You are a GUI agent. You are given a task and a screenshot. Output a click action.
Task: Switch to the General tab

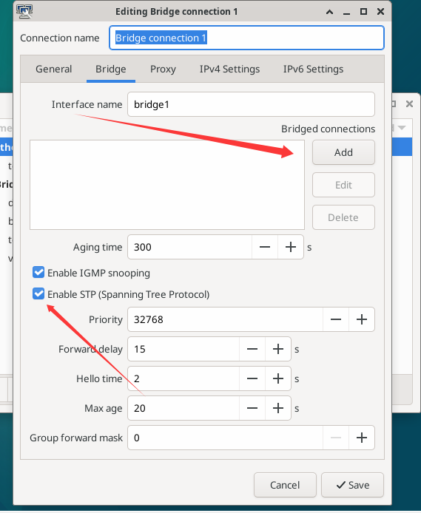coord(54,69)
